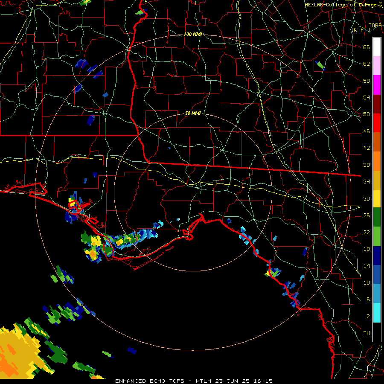Click the "18:15" timestamp in the caption

tap(263, 381)
